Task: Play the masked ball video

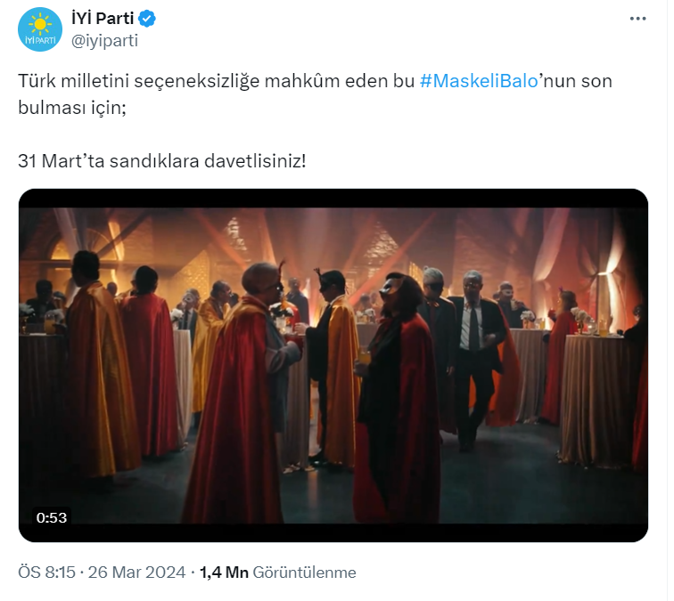Action: (x=333, y=365)
